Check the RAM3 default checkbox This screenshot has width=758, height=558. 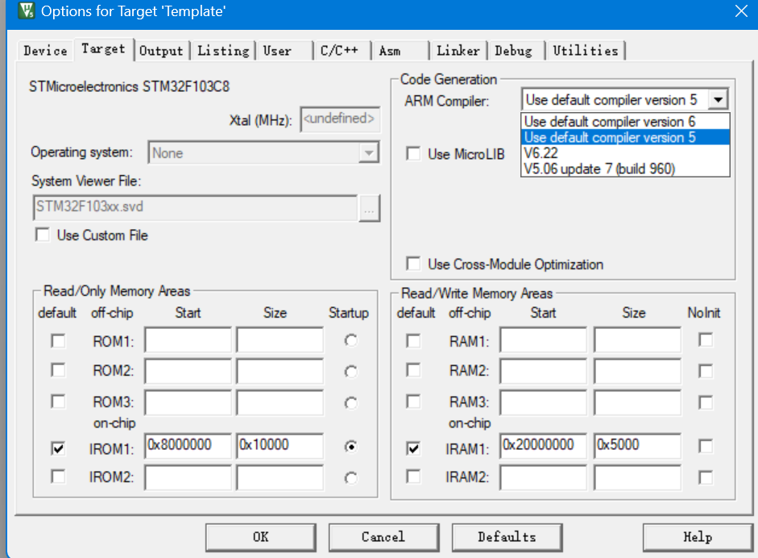pyautogui.click(x=413, y=402)
